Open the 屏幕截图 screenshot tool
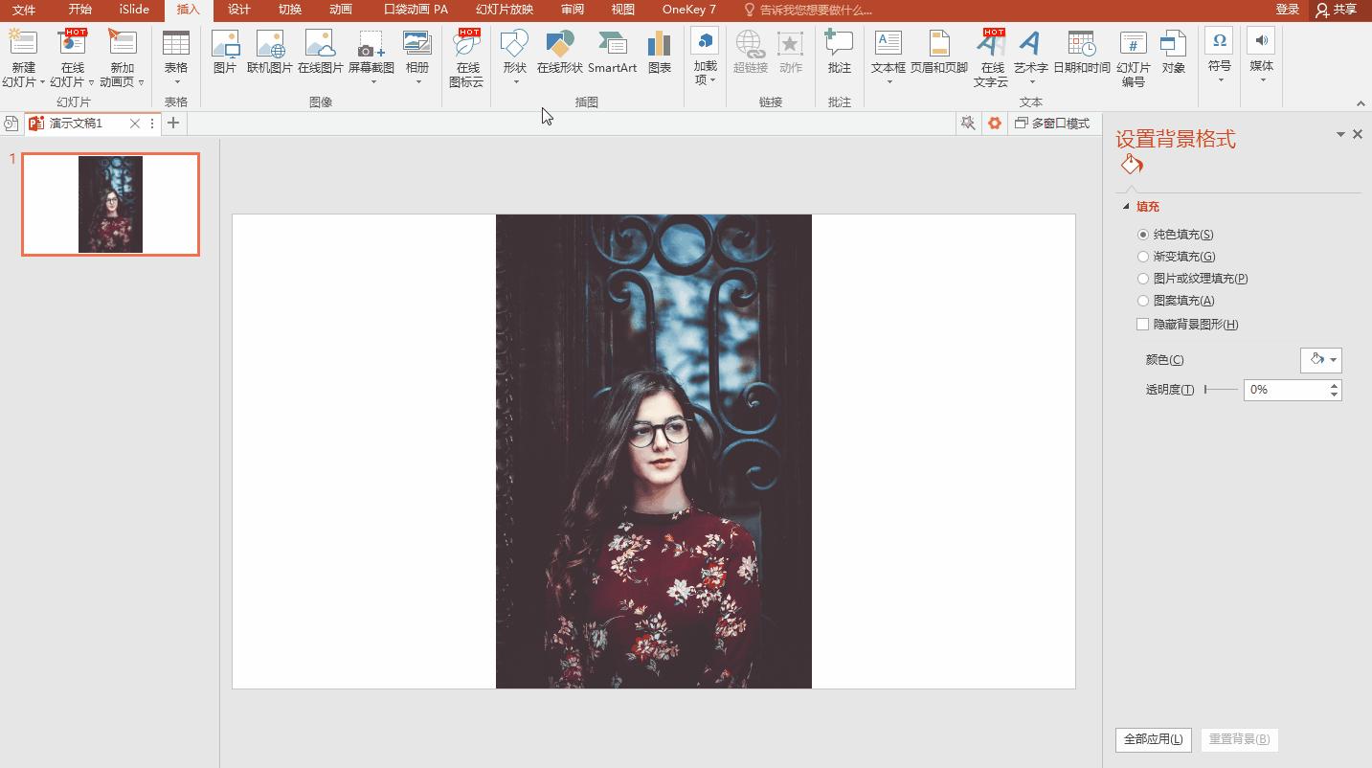This screenshot has width=1372, height=768. point(371,52)
